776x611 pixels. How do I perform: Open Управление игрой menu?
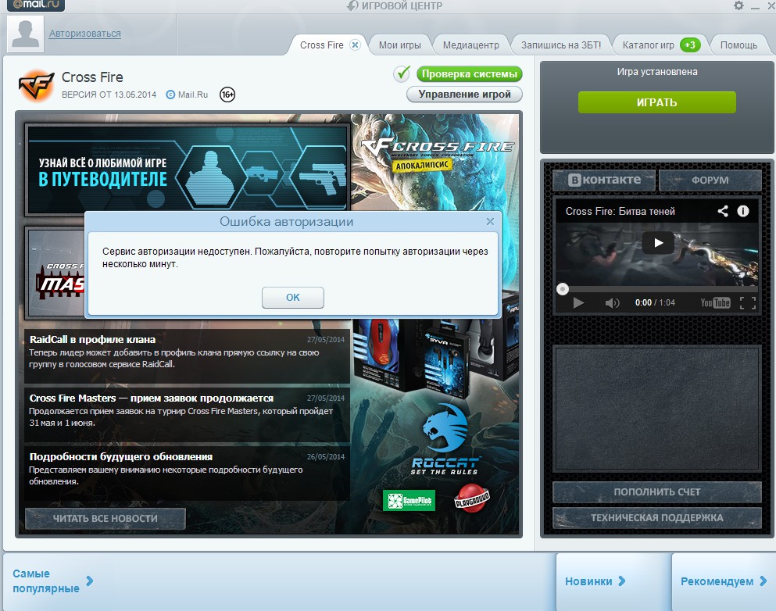464,94
